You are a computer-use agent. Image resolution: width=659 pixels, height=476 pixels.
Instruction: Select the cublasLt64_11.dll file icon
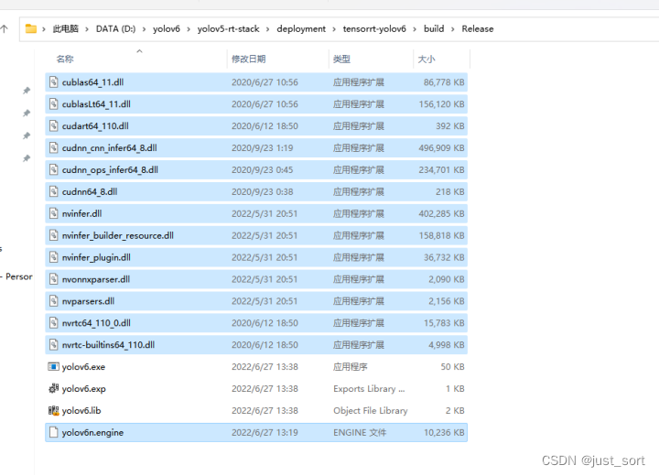click(x=53, y=103)
